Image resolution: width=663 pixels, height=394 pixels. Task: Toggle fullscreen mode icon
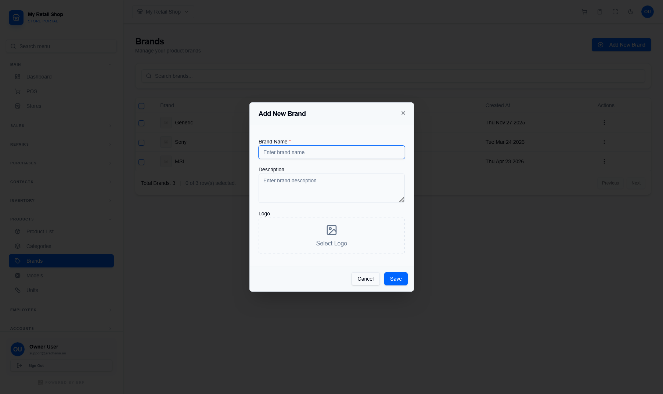pyautogui.click(x=615, y=12)
